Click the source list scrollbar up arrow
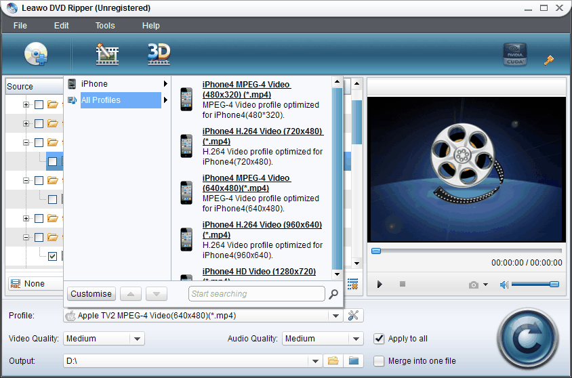This screenshot has height=378, width=572. [x=356, y=83]
